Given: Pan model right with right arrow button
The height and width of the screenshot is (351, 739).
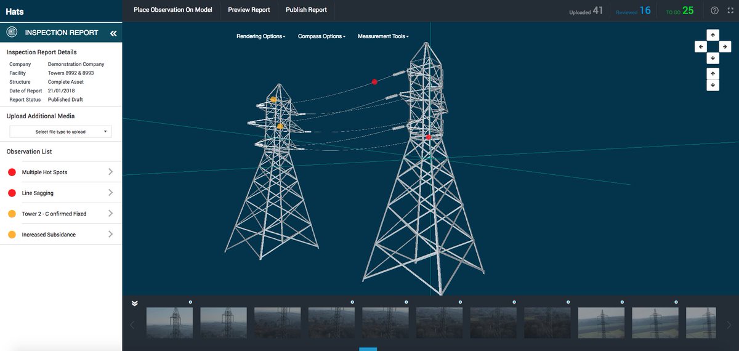Looking at the screenshot, I should [724, 47].
